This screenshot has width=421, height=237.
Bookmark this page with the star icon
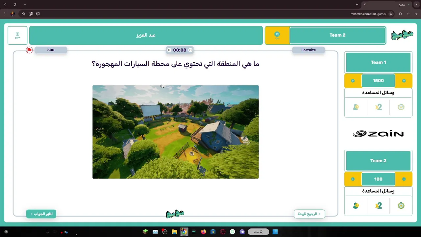click(x=24, y=14)
